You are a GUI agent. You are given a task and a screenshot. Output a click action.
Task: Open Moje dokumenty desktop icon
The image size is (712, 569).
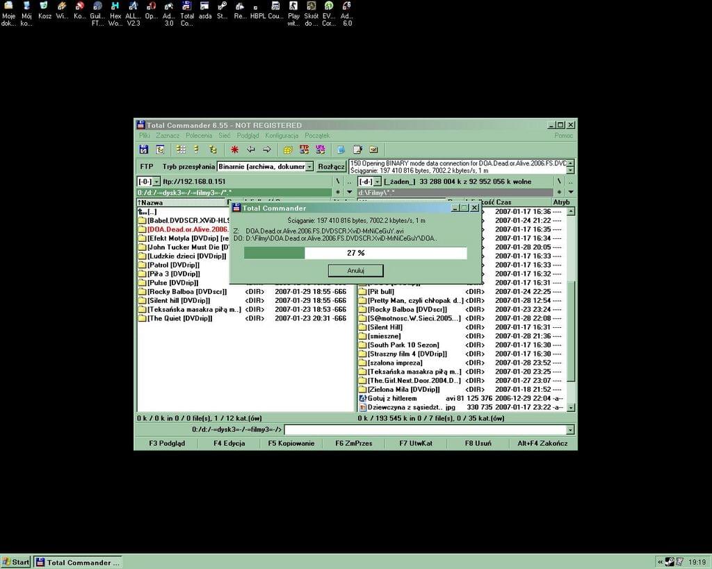point(8,14)
